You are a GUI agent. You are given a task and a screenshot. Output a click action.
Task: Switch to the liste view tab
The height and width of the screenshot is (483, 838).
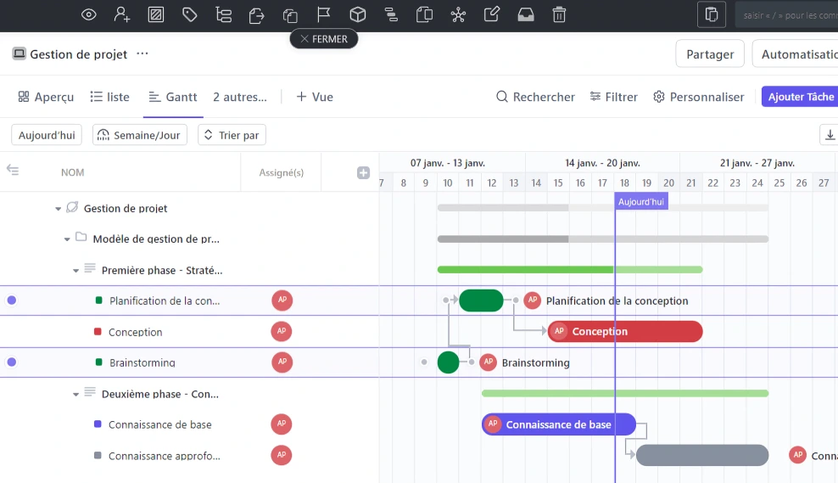[110, 97]
